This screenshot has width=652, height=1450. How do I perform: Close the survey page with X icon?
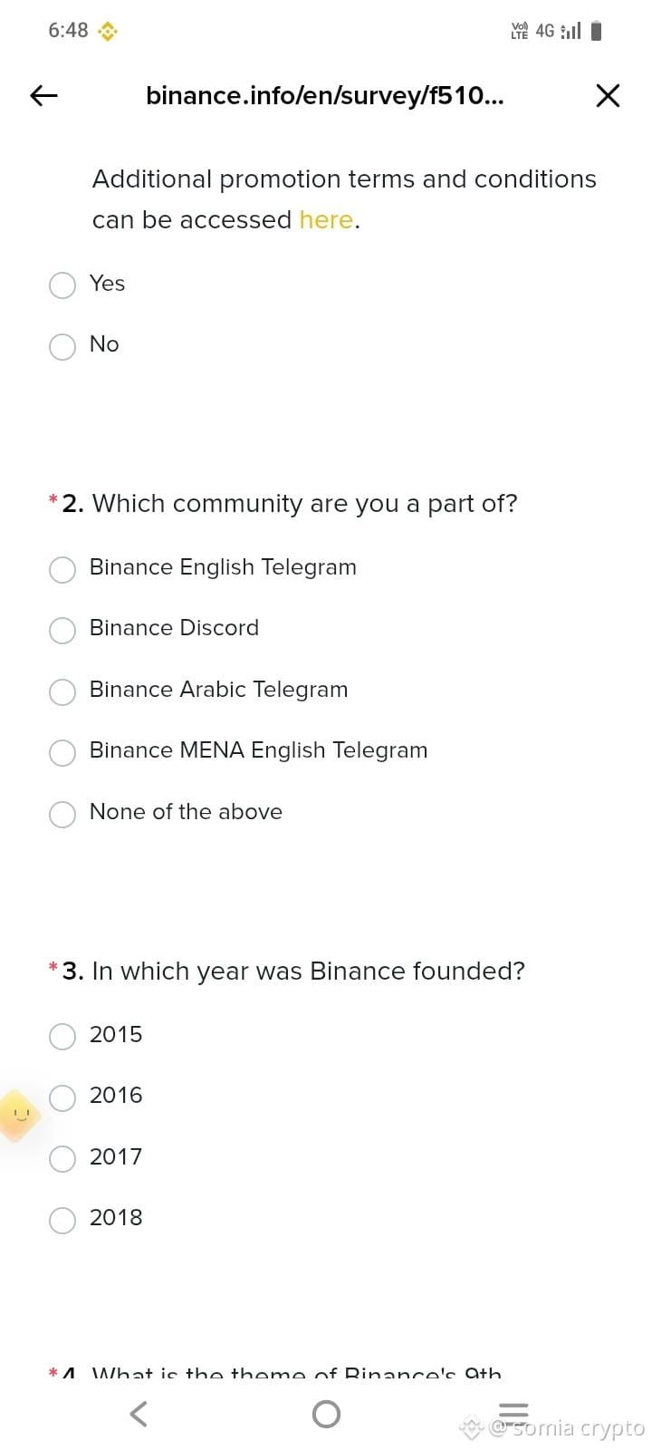[x=608, y=95]
